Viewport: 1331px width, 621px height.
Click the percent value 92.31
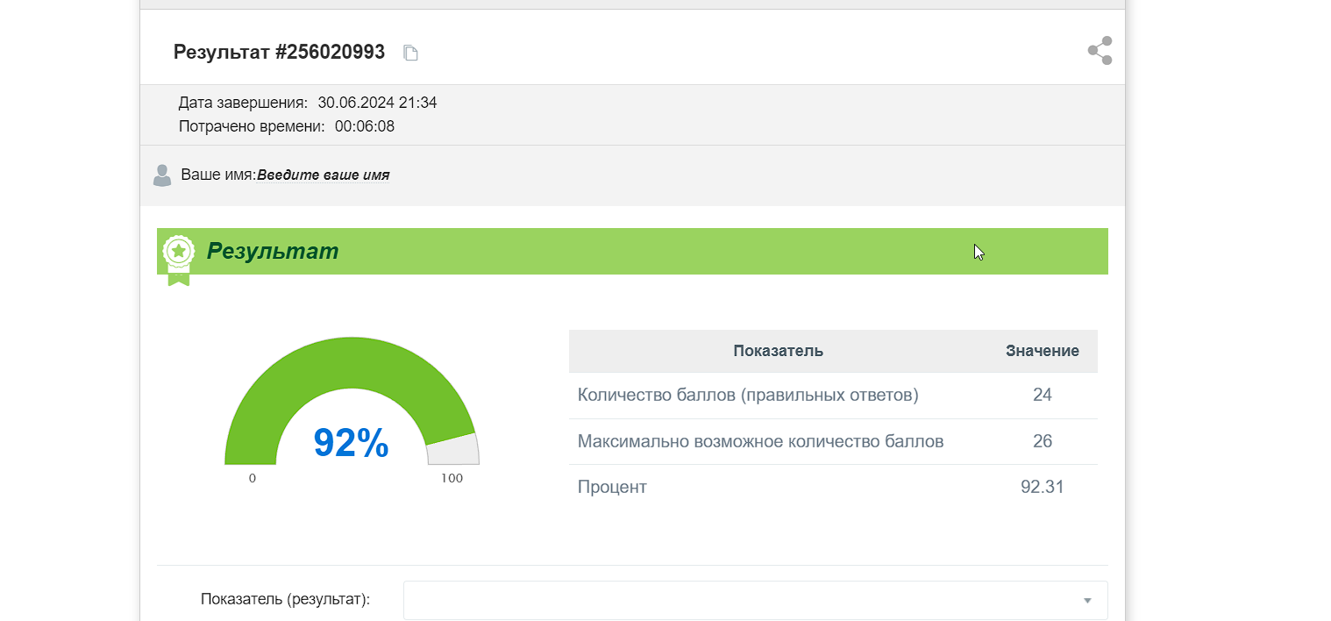[x=1043, y=487]
